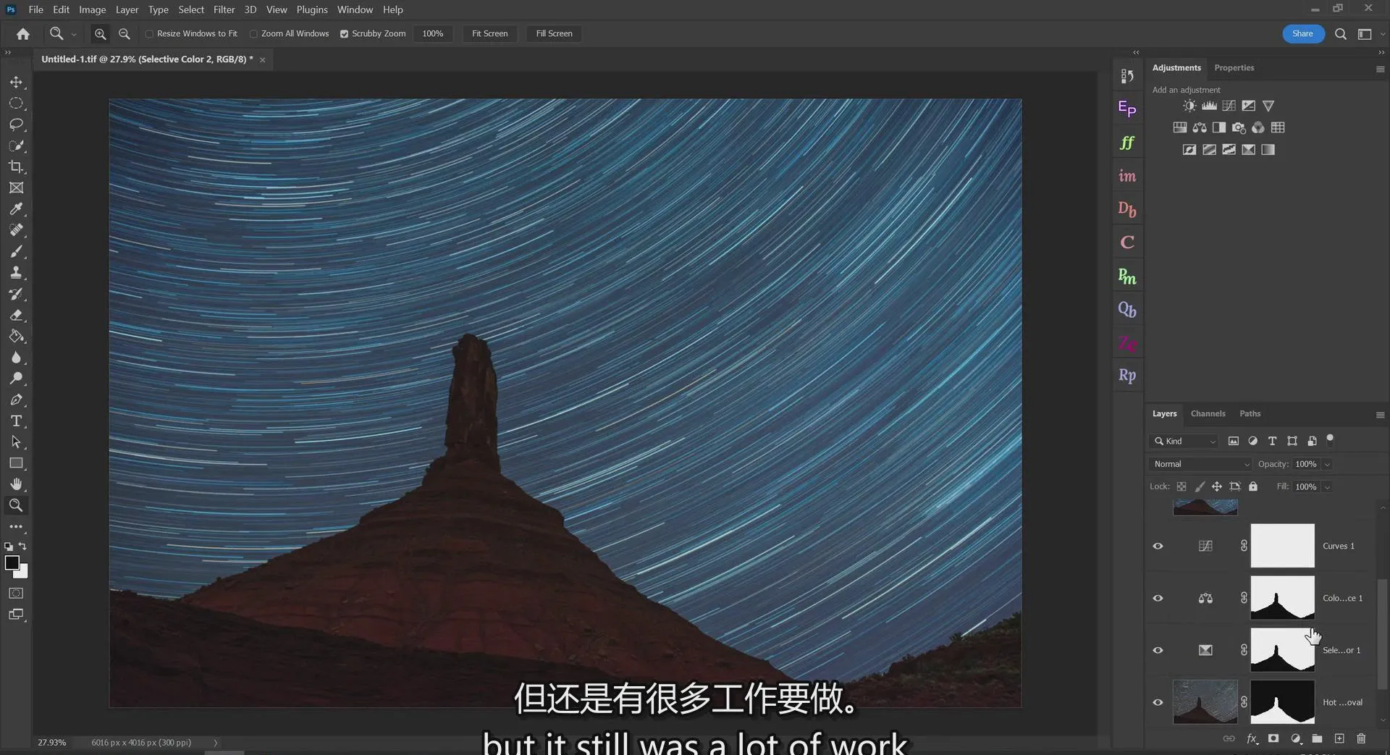This screenshot has width=1390, height=755.
Task: Open the Adjustments panel menu
Action: coord(1380,69)
